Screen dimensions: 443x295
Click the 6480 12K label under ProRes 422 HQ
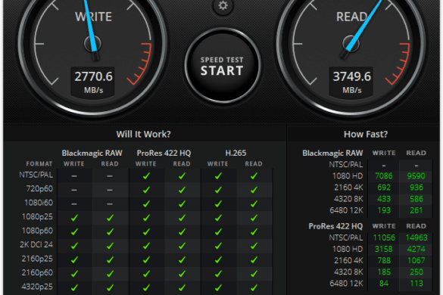(346, 283)
